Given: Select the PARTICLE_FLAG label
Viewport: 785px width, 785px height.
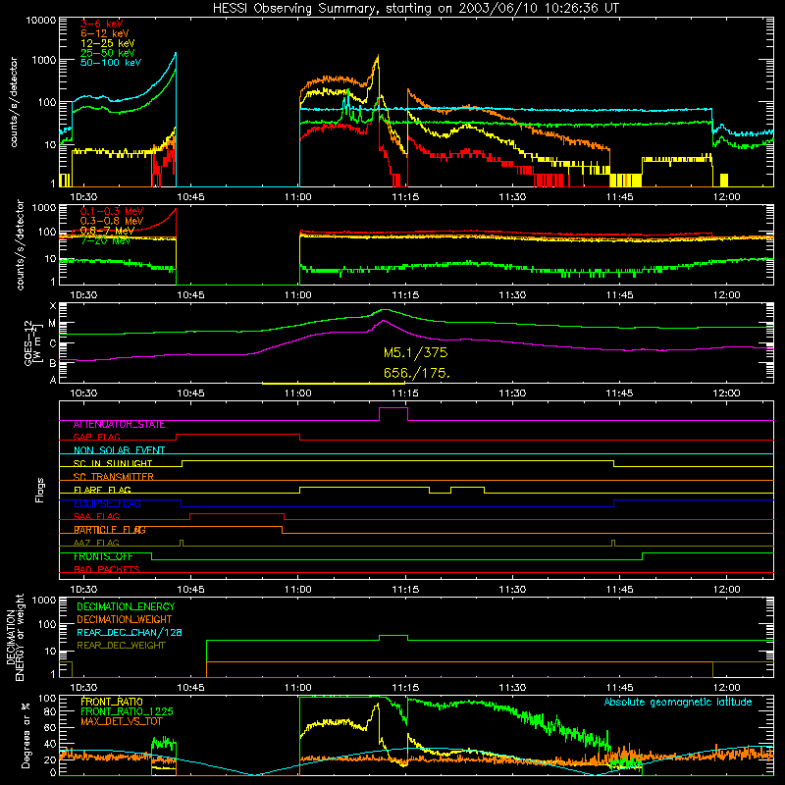Looking at the screenshot, I should [x=110, y=530].
